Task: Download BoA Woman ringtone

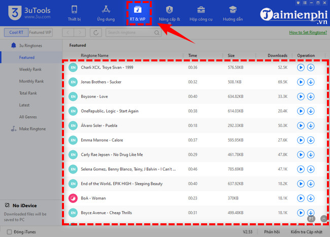Action: click(x=311, y=198)
